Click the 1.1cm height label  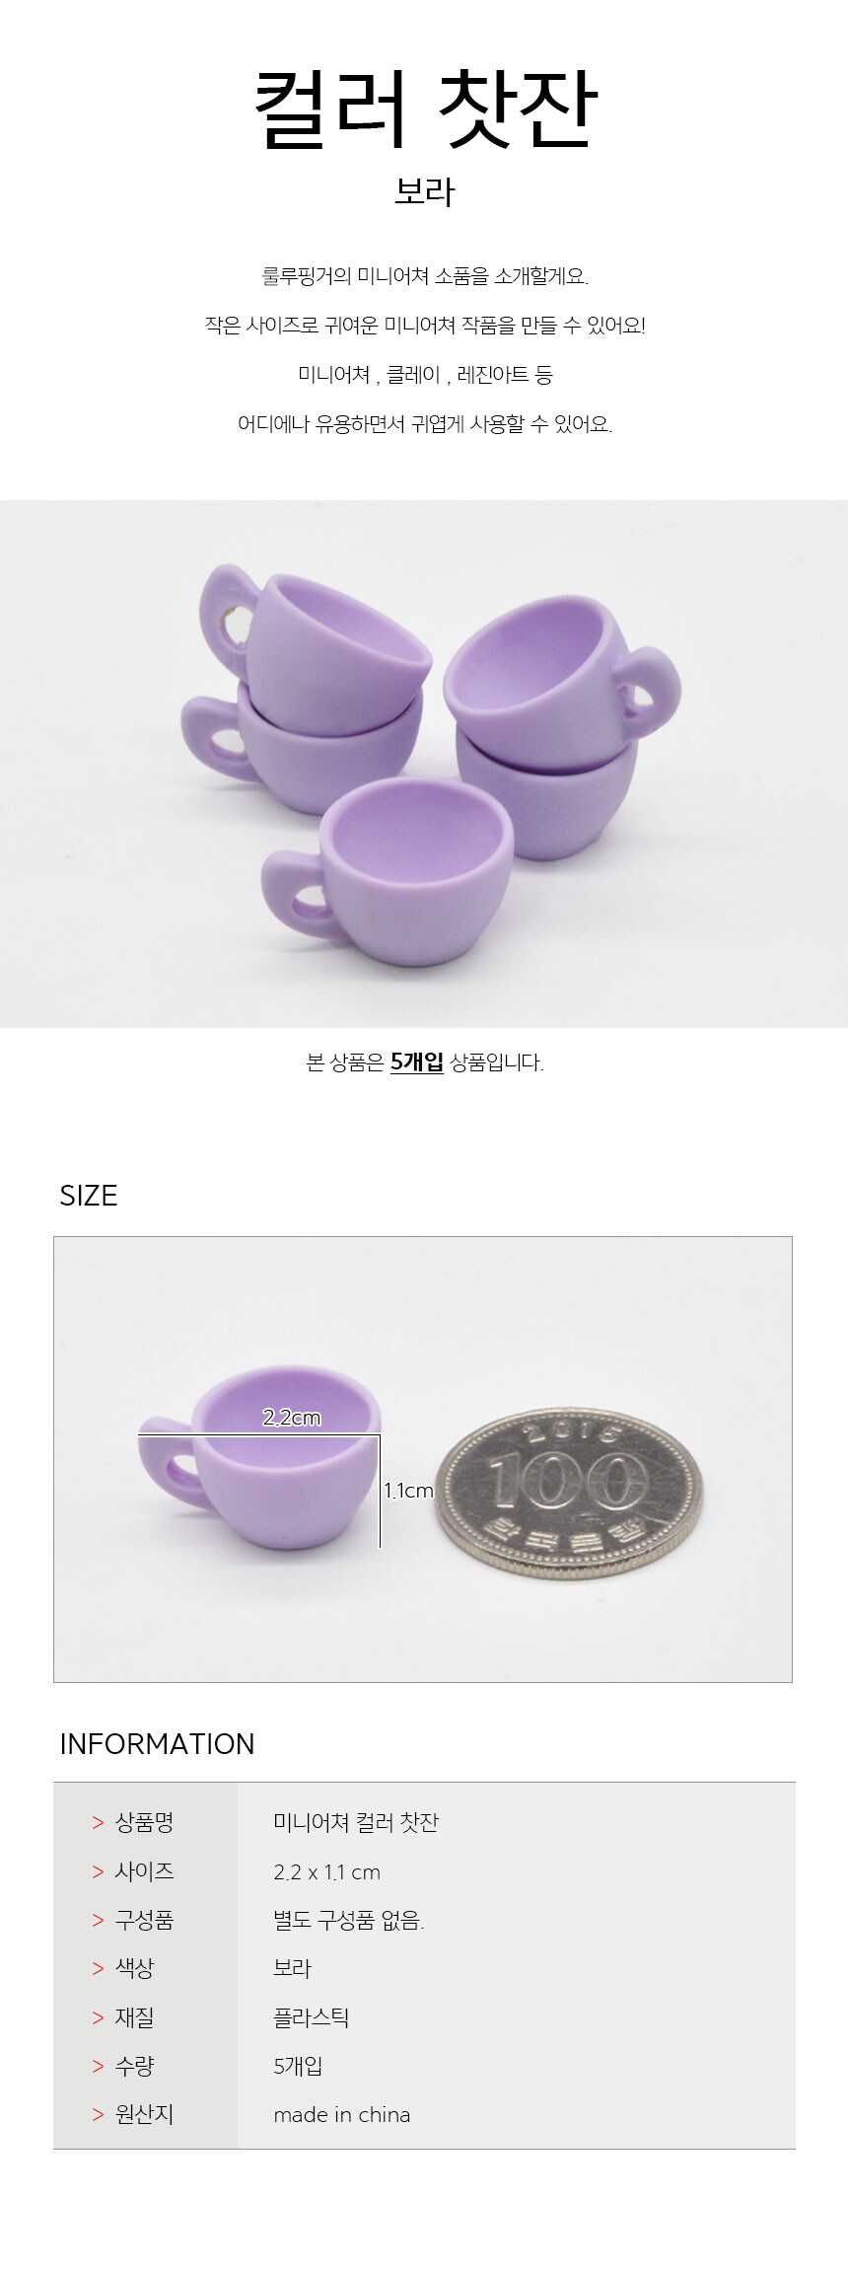[408, 1491]
